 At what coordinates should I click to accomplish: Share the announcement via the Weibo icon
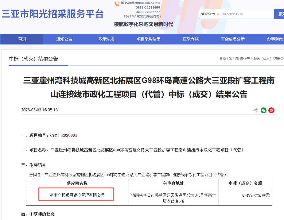tap(271, 111)
